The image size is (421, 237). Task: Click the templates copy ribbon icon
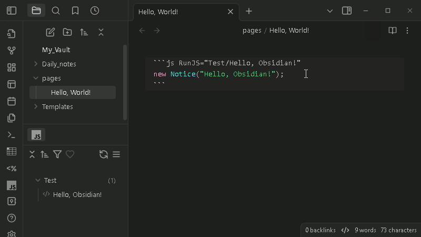coord(11,118)
